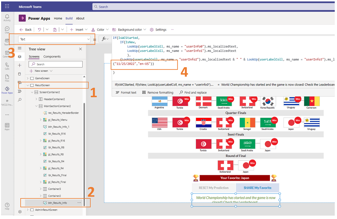The image size is (337, 219).
Task: Open the settings gear in left rail
Action: click(20, 212)
